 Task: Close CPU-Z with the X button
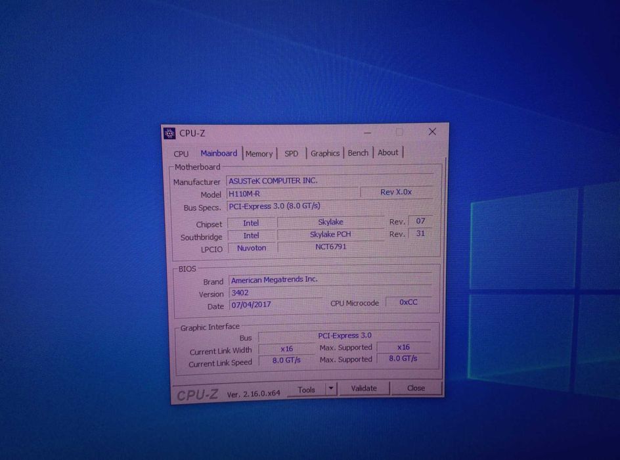[x=433, y=131]
